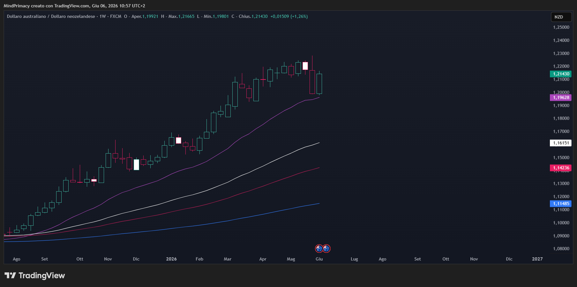Click the 2026 label on the time axis

coord(171,259)
